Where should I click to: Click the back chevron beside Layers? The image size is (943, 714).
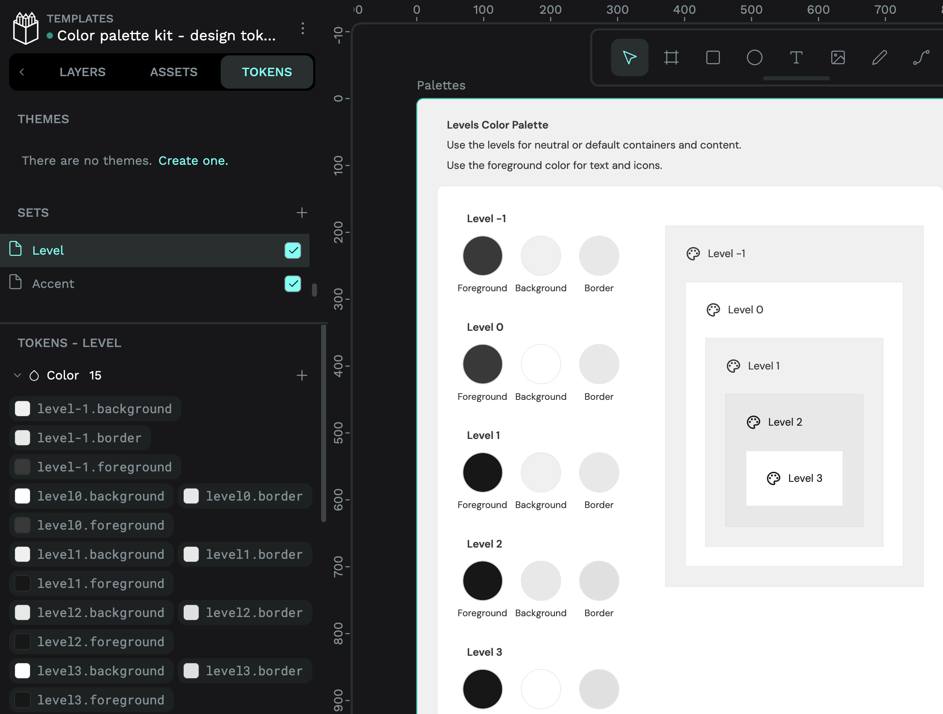[22, 72]
